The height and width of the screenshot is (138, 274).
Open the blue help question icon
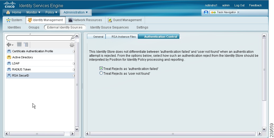pyautogui.click(x=206, y=12)
